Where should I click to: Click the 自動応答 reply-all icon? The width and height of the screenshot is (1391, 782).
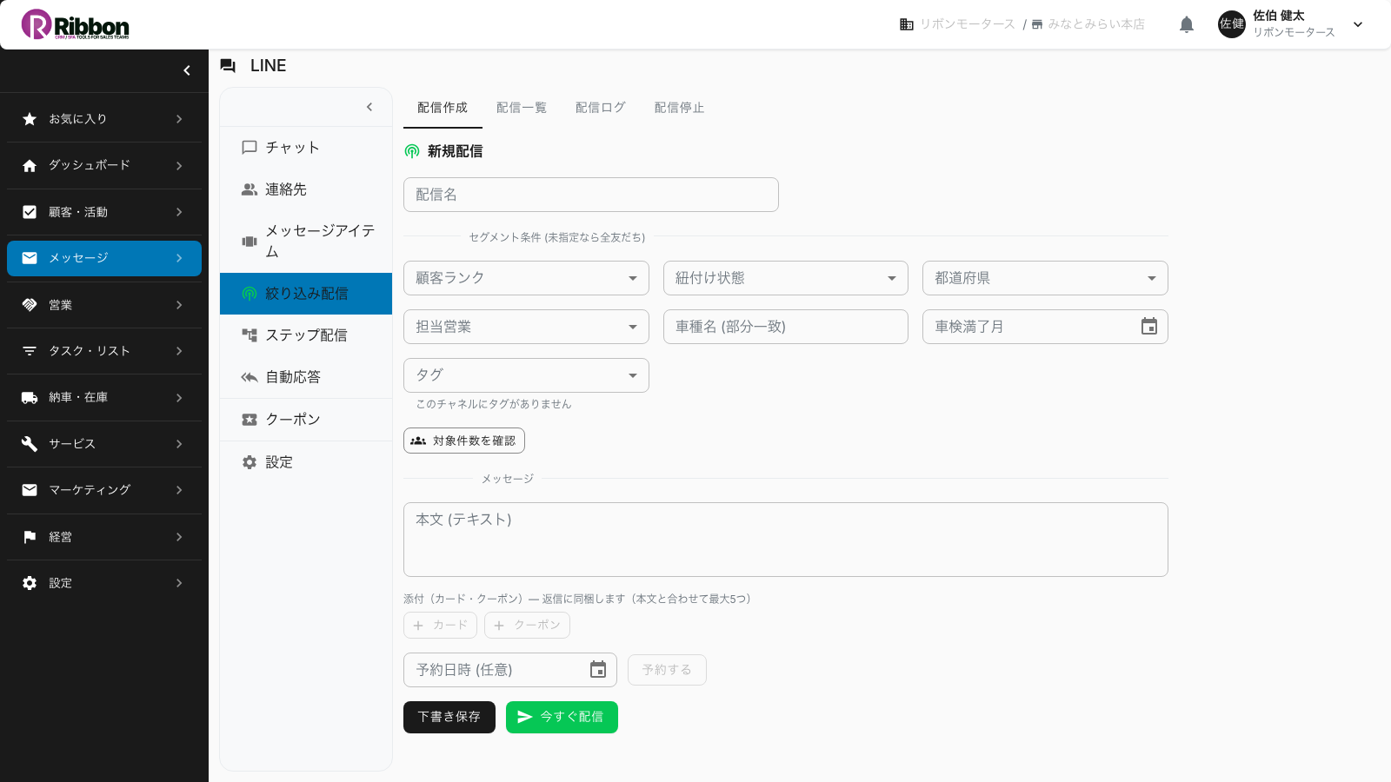point(250,377)
